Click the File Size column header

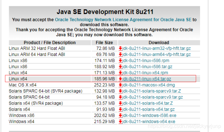104,43
